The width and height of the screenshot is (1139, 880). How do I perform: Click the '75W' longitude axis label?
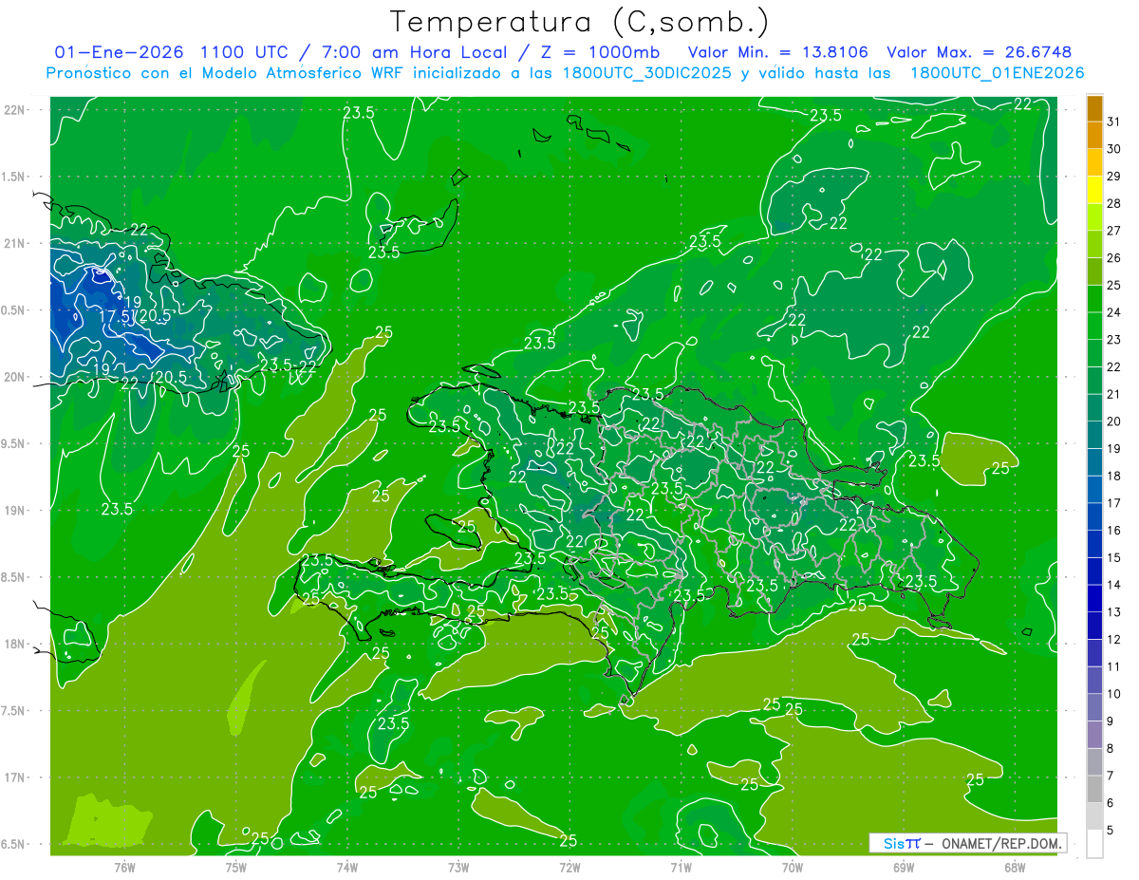tap(235, 867)
